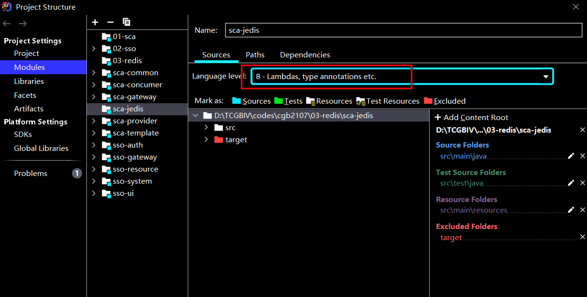587x297 pixels.
Task: Unmark src\test\java test source folder
Action: [582, 183]
